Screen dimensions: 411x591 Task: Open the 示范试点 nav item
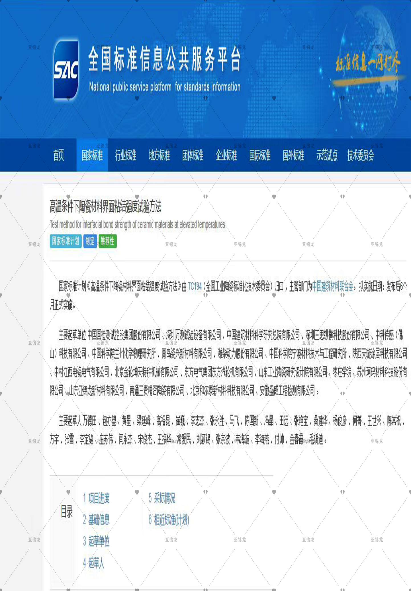(327, 155)
